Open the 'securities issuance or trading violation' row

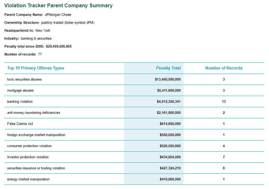(36, 168)
